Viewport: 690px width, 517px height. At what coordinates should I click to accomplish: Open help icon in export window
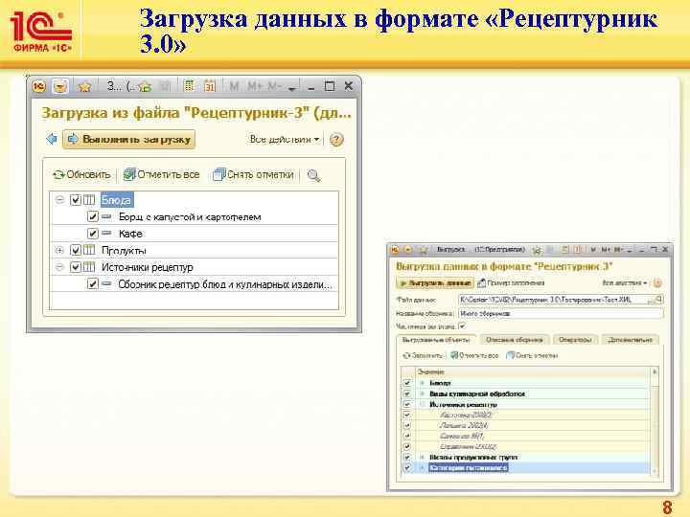tap(657, 283)
